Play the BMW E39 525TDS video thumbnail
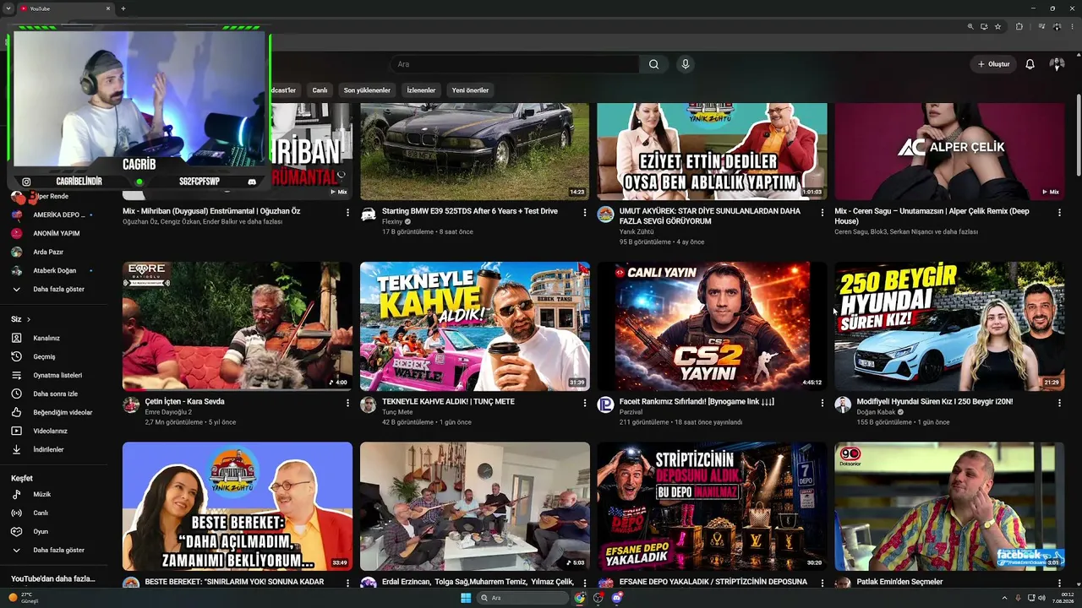This screenshot has height=608, width=1082. (x=474, y=151)
